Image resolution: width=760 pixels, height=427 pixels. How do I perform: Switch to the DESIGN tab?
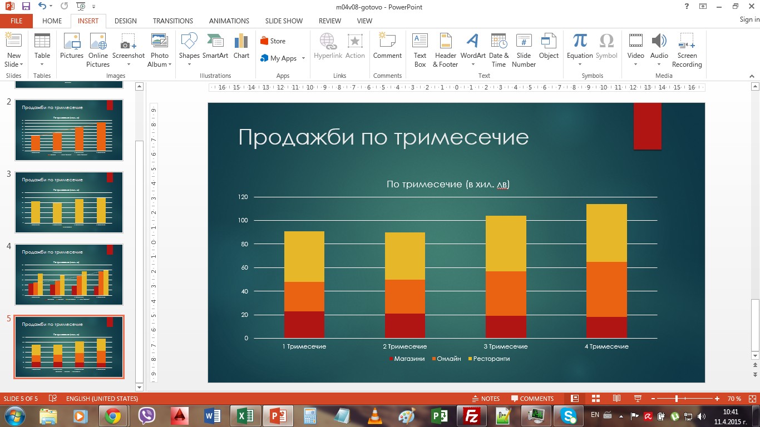point(126,21)
